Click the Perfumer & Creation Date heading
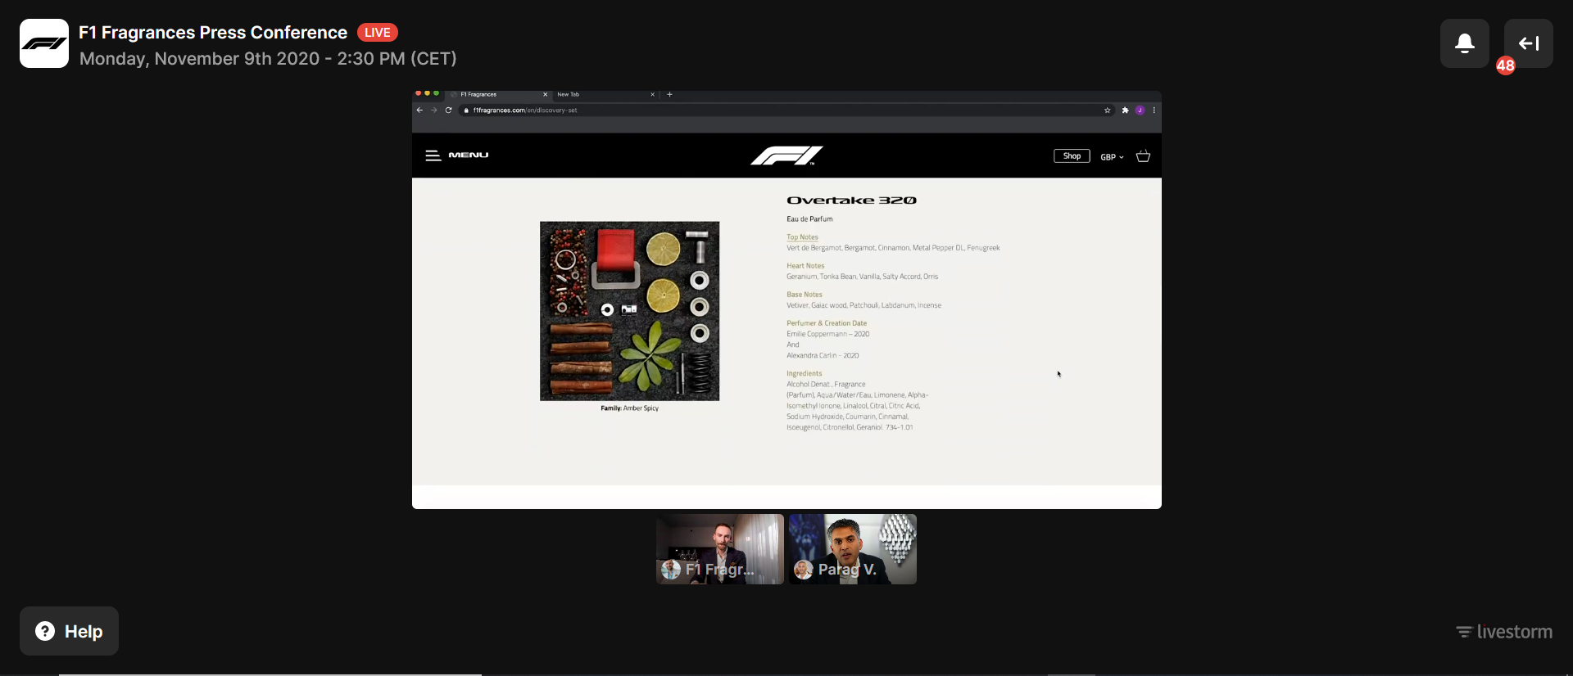Image resolution: width=1573 pixels, height=676 pixels. pos(827,323)
